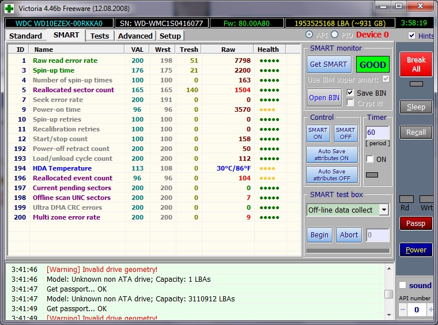
Task: Select the API radio button
Action: (309, 35)
